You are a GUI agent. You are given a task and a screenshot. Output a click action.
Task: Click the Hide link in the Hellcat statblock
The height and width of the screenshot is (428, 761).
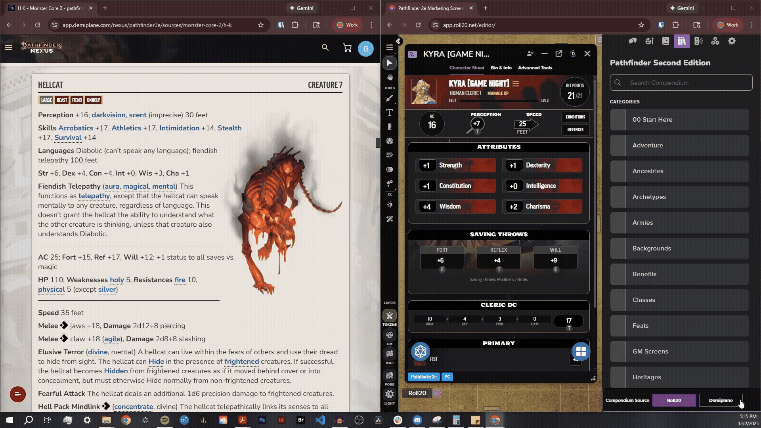point(156,361)
